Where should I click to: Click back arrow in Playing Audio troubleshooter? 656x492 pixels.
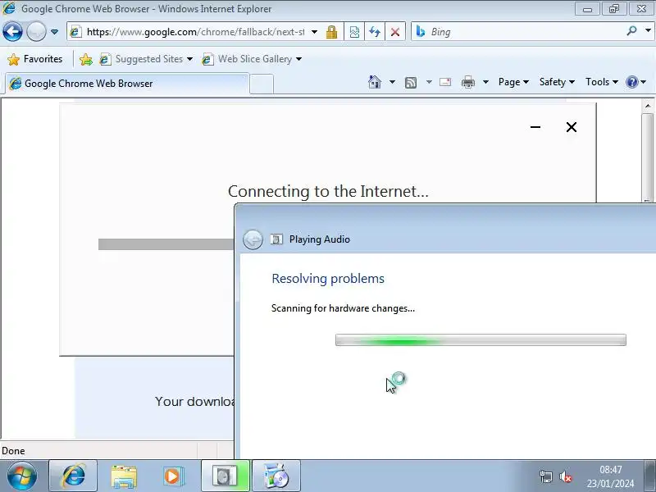(x=253, y=239)
